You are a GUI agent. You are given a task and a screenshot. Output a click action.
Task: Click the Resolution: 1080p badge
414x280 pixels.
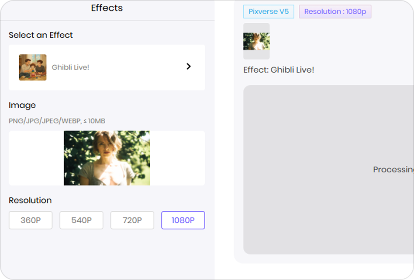335,12
